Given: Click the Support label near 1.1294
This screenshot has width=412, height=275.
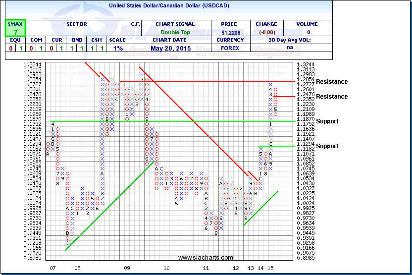Looking at the screenshot, I should click(x=327, y=146).
